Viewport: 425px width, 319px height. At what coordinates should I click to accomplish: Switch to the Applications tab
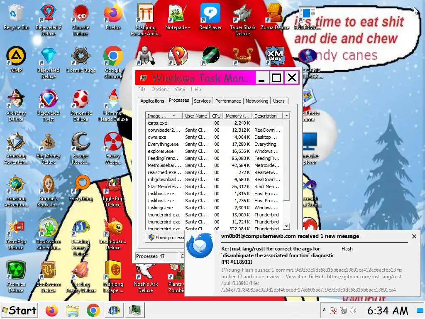point(152,101)
